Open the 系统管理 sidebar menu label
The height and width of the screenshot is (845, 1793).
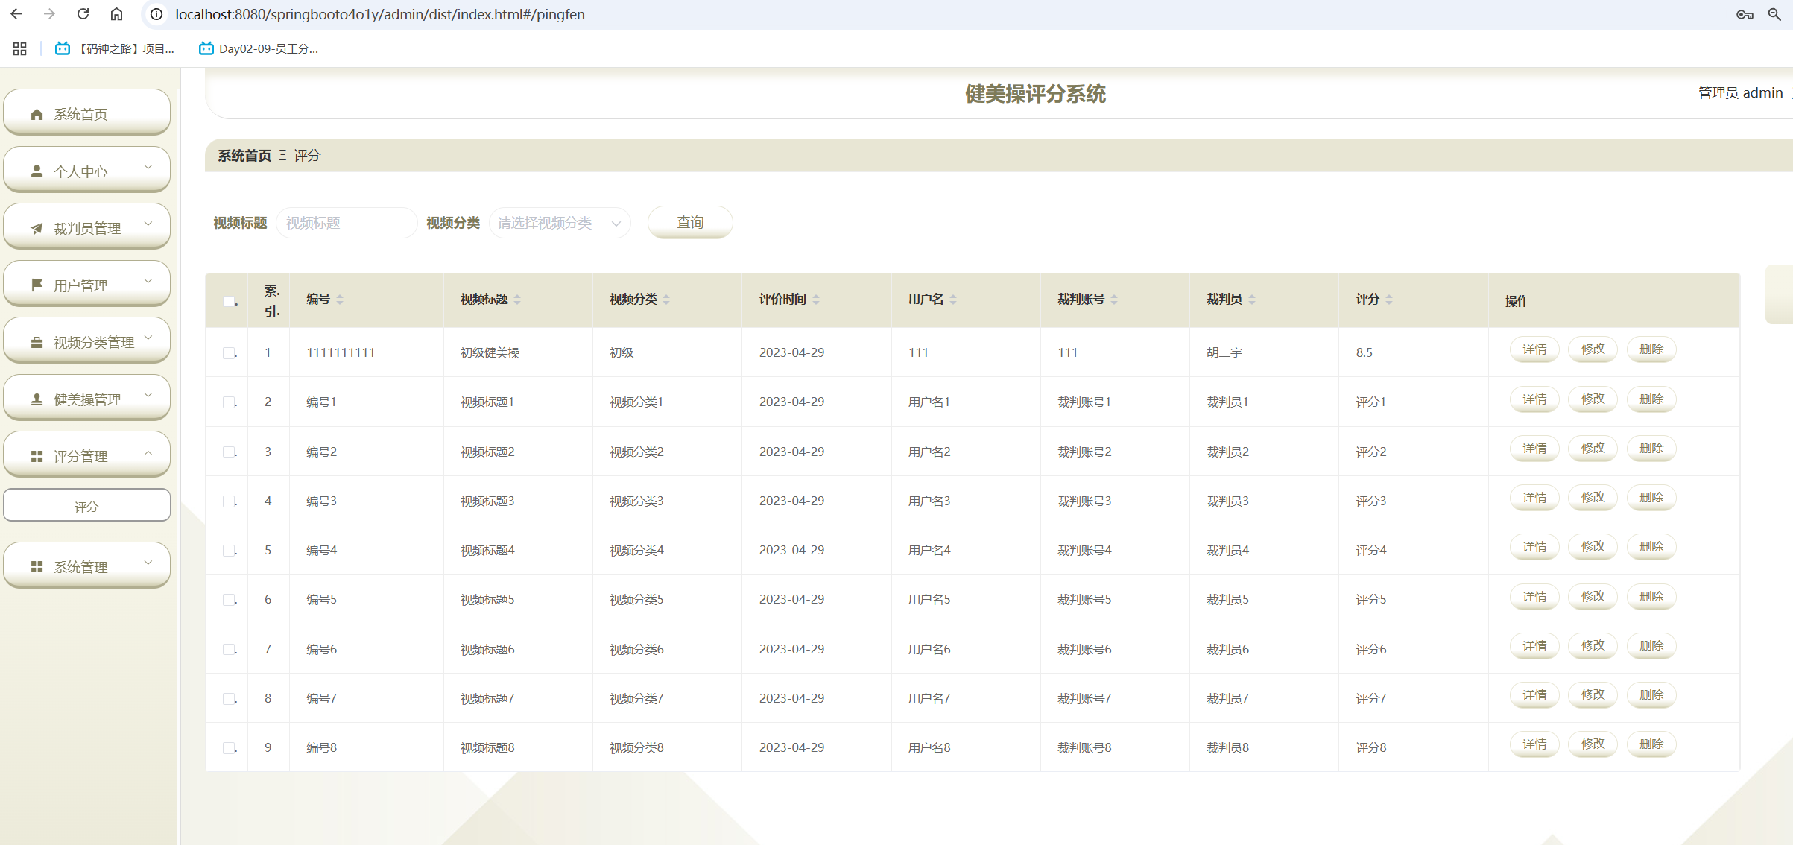point(80,567)
